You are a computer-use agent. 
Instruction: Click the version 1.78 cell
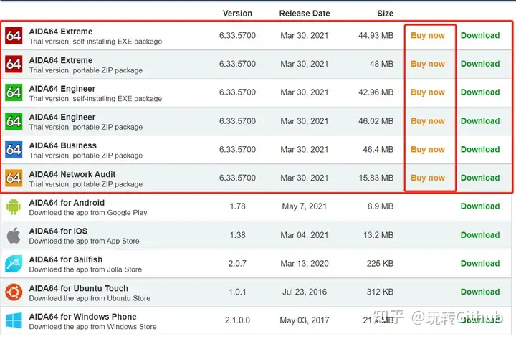pos(238,206)
